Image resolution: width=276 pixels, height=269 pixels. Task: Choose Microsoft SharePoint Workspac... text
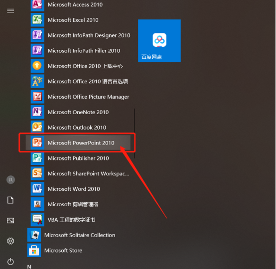(88, 173)
